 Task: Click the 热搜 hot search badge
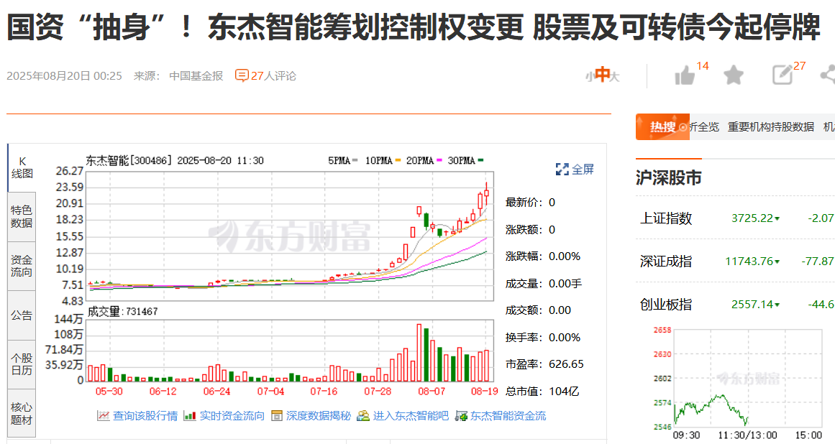coord(662,127)
